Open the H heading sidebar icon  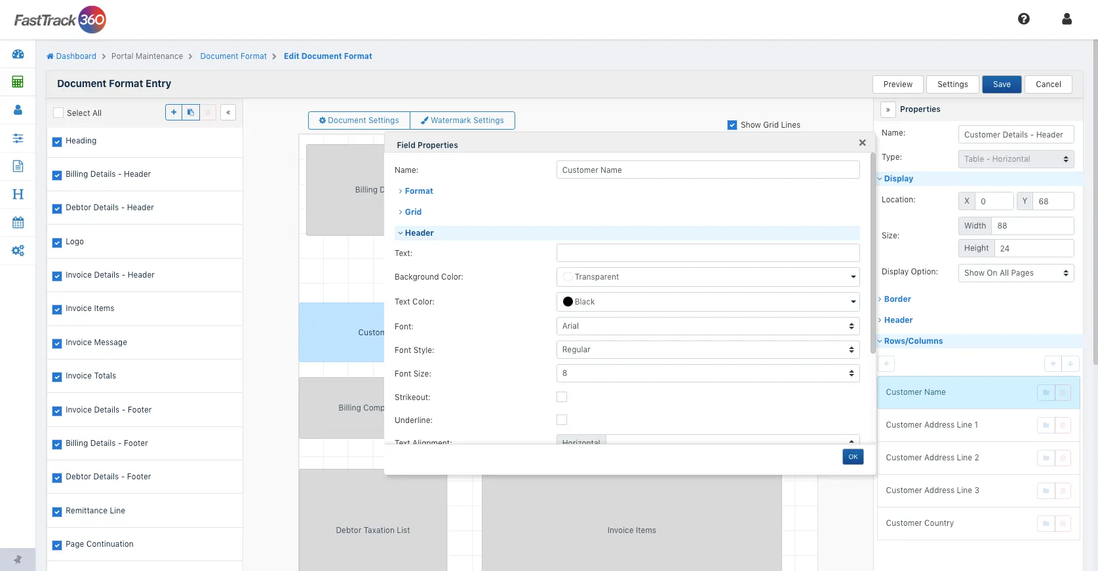click(18, 194)
